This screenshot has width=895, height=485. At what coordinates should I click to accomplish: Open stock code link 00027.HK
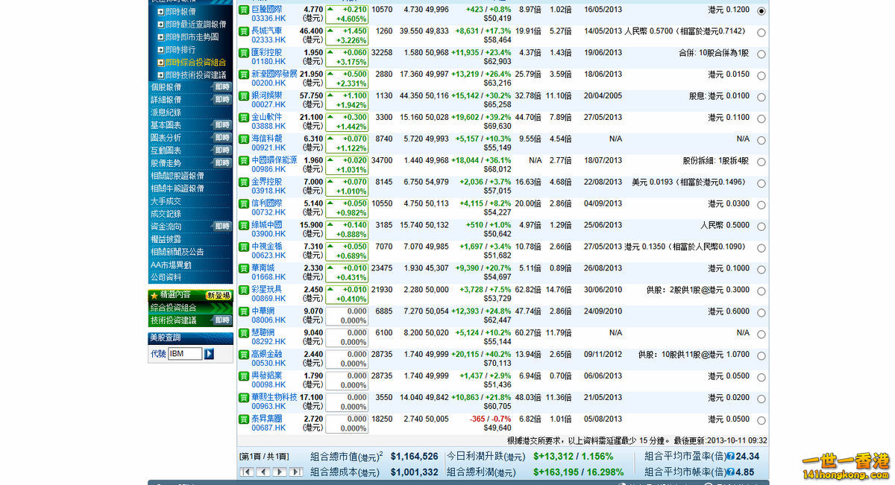point(268,104)
